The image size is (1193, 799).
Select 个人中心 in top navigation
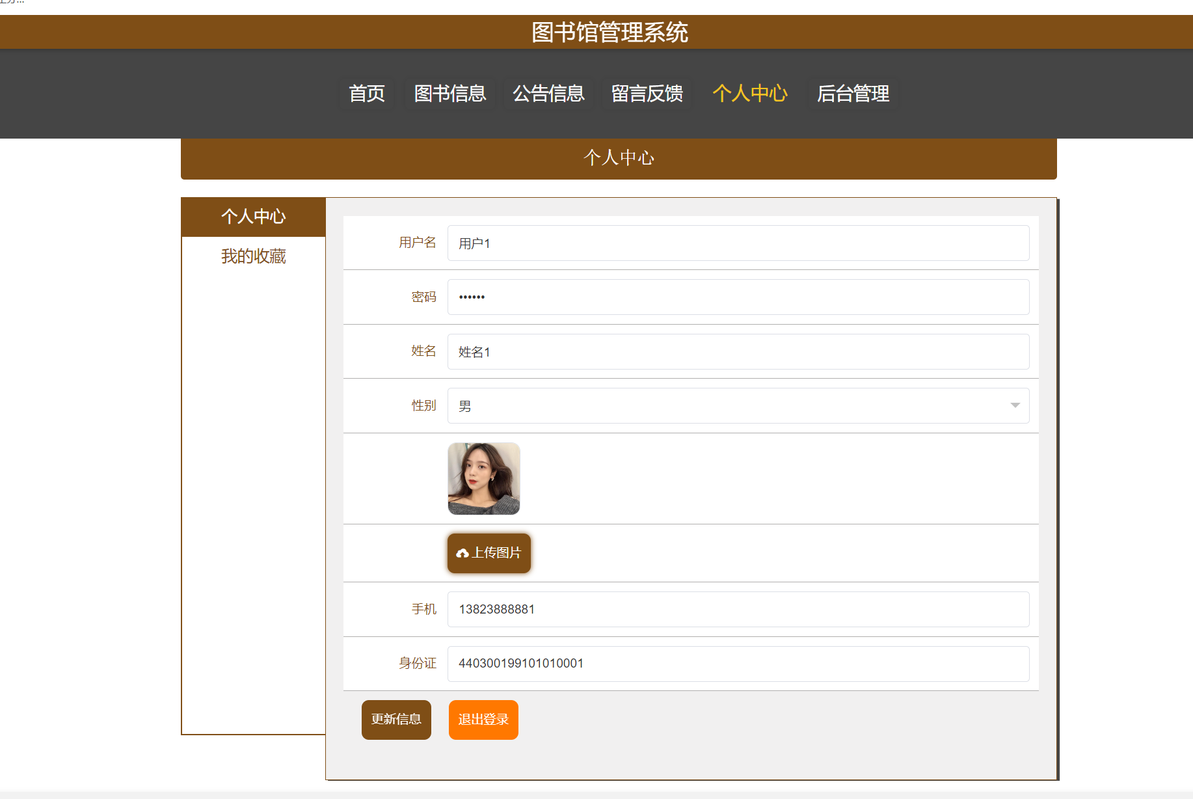pos(750,94)
